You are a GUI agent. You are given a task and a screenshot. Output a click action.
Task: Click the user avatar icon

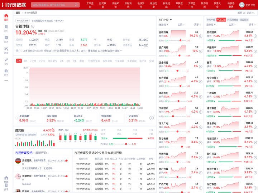242,5
